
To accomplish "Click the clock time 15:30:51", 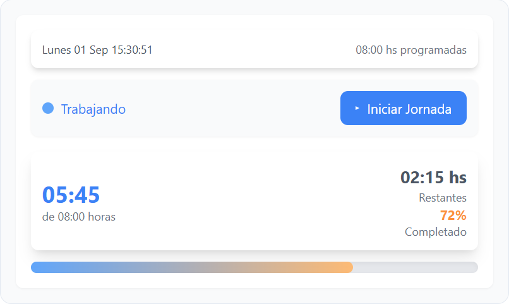I will pos(132,50).
